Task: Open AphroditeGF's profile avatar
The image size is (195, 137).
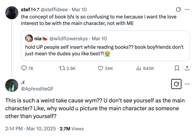Action: pyautogui.click(x=12, y=85)
